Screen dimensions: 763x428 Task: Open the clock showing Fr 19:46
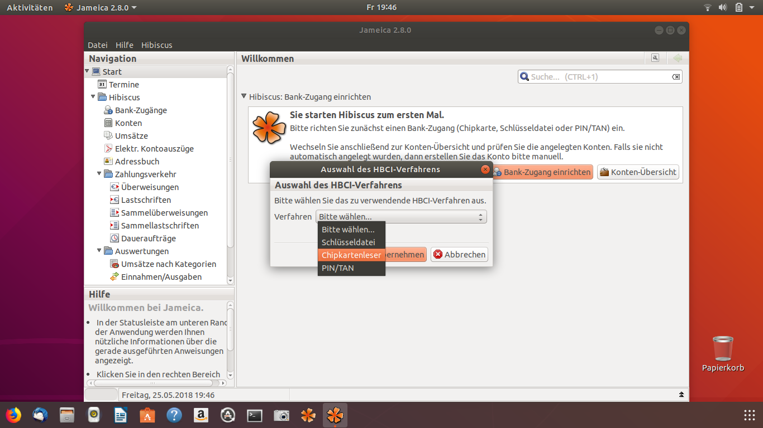point(381,7)
